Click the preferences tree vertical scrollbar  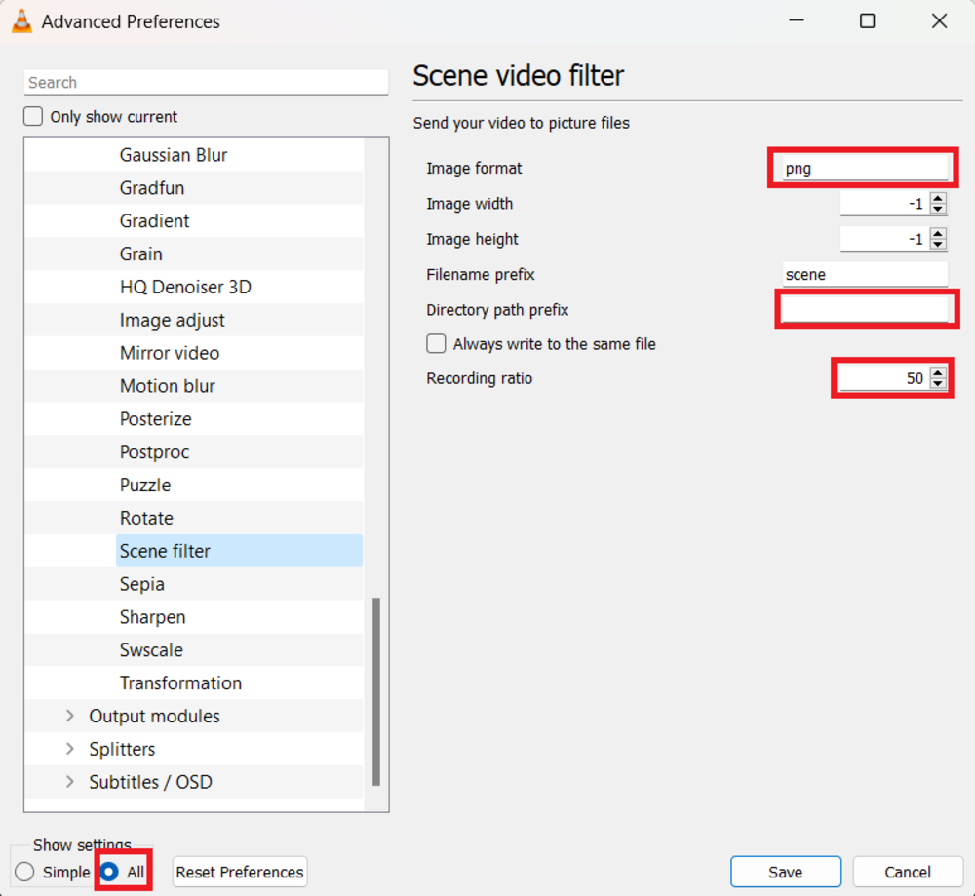[376, 690]
